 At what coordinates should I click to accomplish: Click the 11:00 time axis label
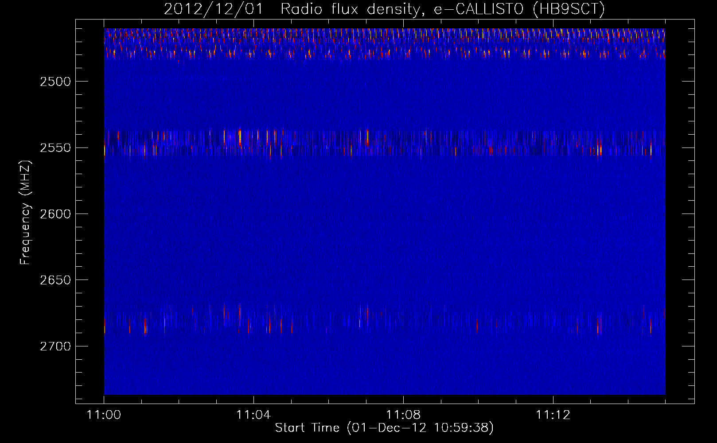click(x=104, y=415)
